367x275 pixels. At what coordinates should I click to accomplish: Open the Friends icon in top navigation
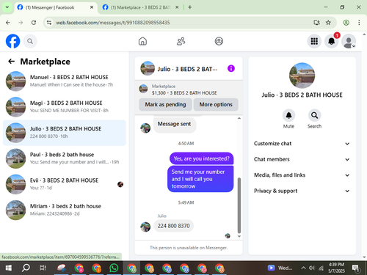tap(181, 41)
